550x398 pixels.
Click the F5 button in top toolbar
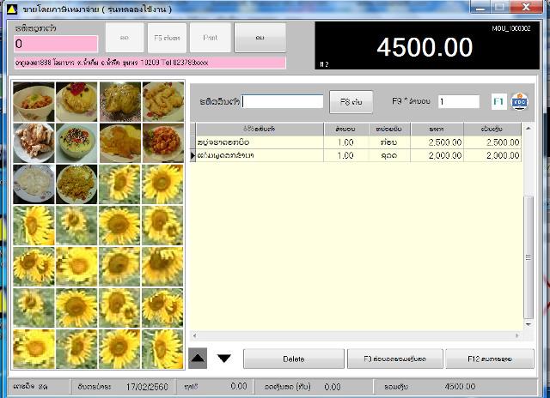tap(167, 38)
